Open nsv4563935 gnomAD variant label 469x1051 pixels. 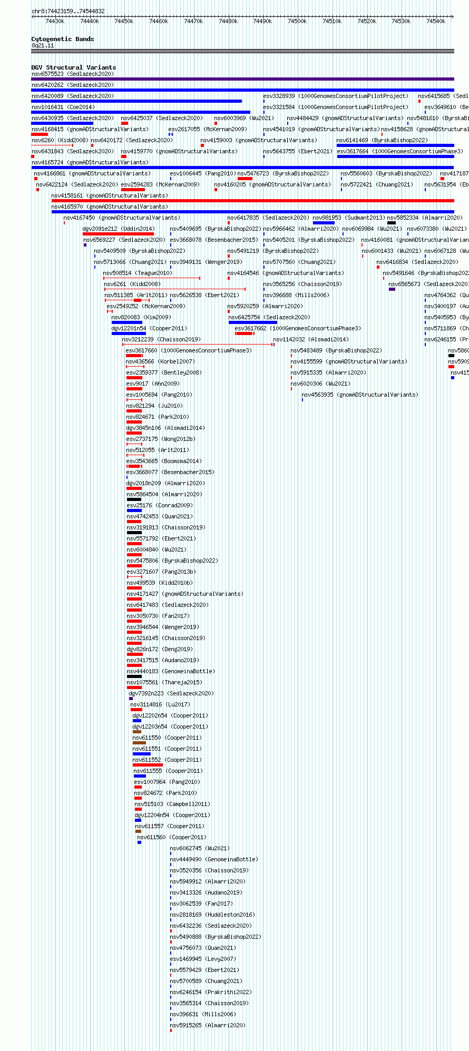[360, 395]
